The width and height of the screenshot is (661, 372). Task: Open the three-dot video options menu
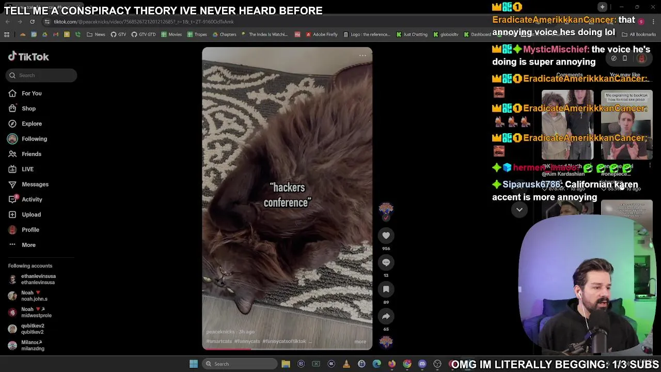click(x=363, y=55)
